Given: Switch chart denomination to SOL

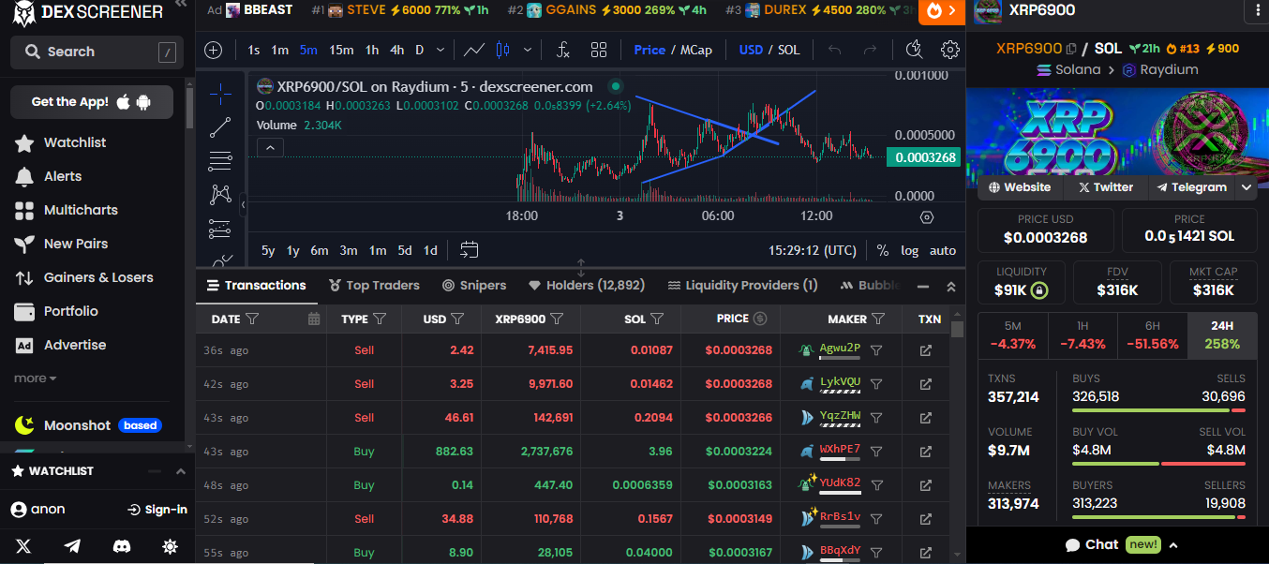Looking at the screenshot, I should pos(789,50).
